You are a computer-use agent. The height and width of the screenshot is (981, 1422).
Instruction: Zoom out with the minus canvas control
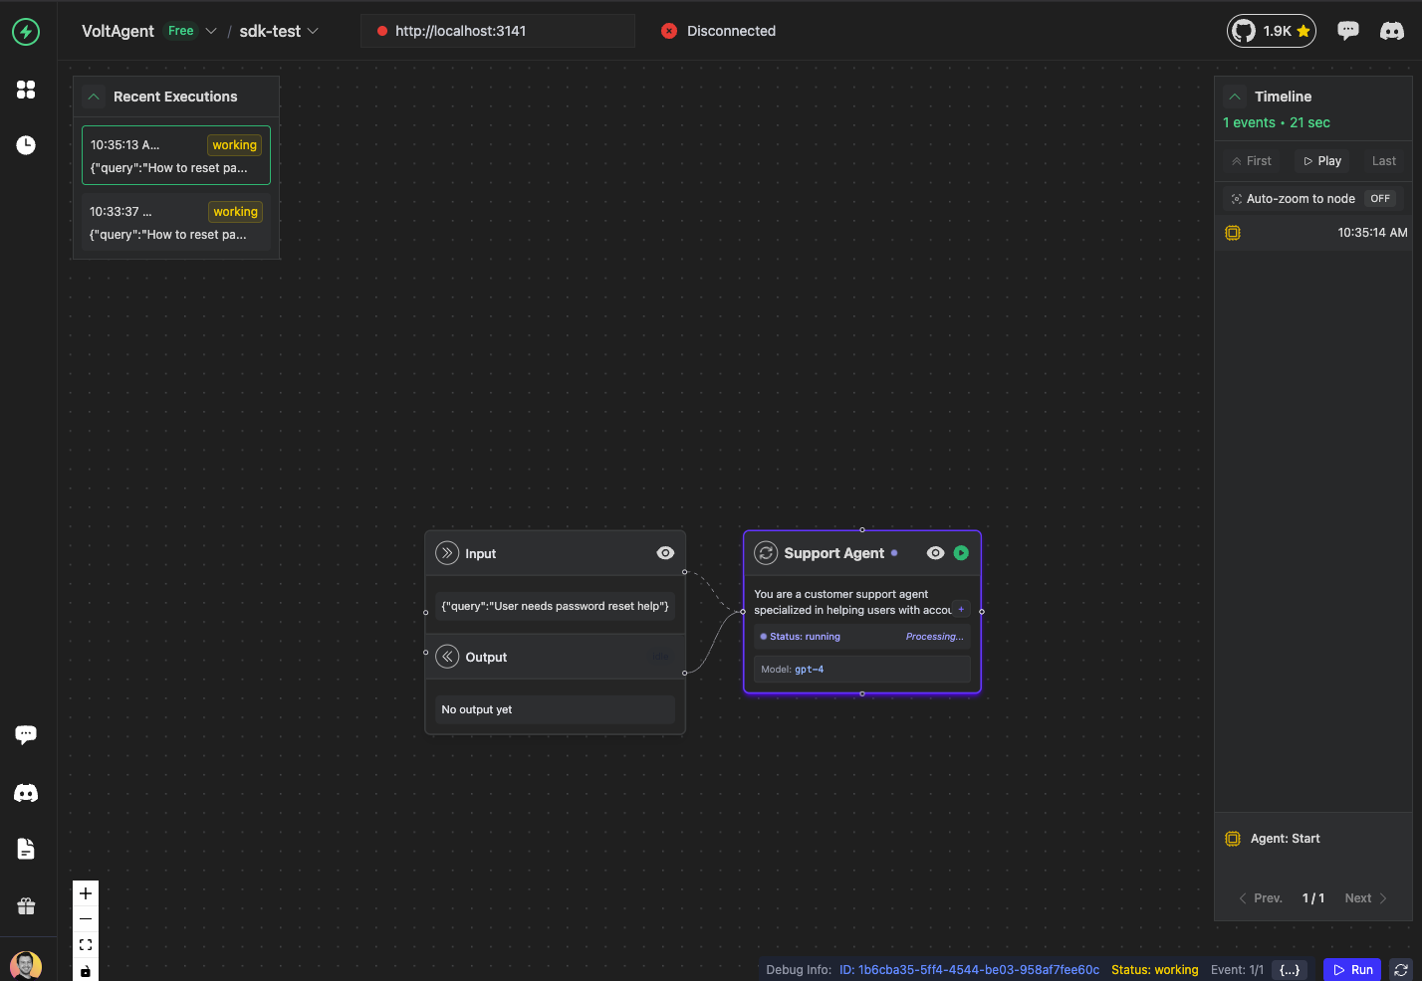[86, 919]
